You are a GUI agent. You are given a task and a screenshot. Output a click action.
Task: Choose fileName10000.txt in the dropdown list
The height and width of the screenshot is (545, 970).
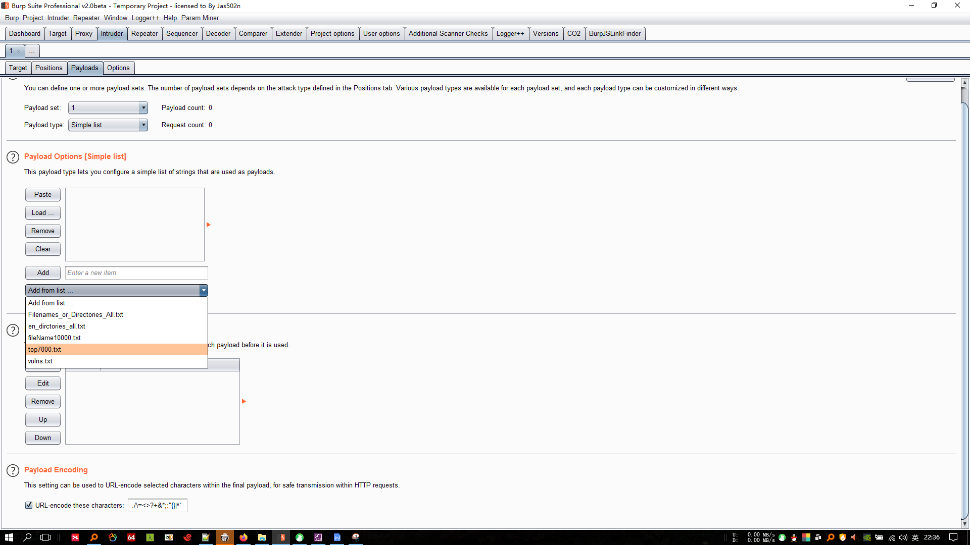click(54, 338)
